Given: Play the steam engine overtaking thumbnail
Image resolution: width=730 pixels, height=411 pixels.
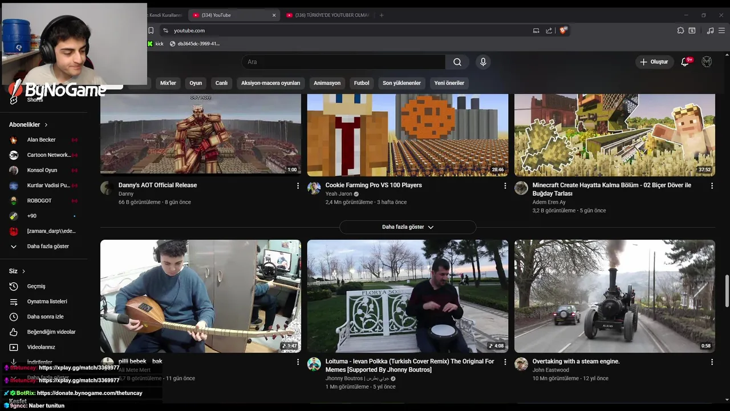Looking at the screenshot, I should [615, 296].
